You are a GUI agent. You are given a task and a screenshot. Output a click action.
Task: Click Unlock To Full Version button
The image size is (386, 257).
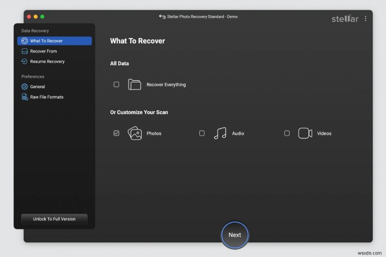(55, 219)
